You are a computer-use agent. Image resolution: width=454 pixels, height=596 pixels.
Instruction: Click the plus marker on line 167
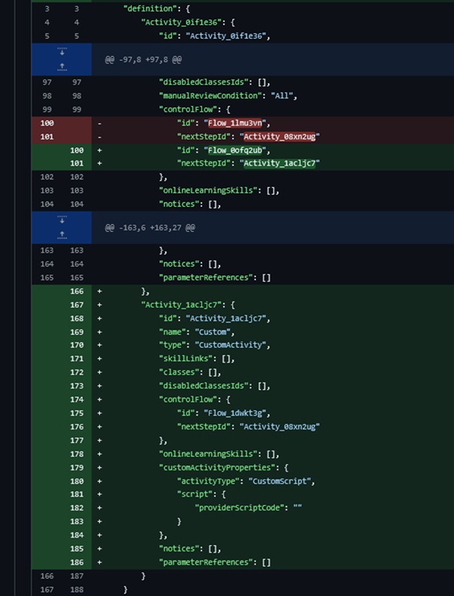click(x=100, y=304)
